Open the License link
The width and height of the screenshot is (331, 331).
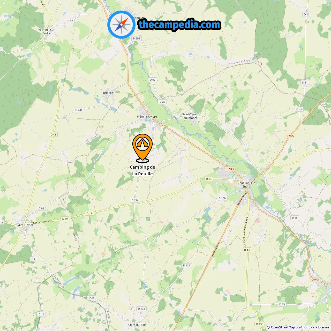[x=324, y=327]
